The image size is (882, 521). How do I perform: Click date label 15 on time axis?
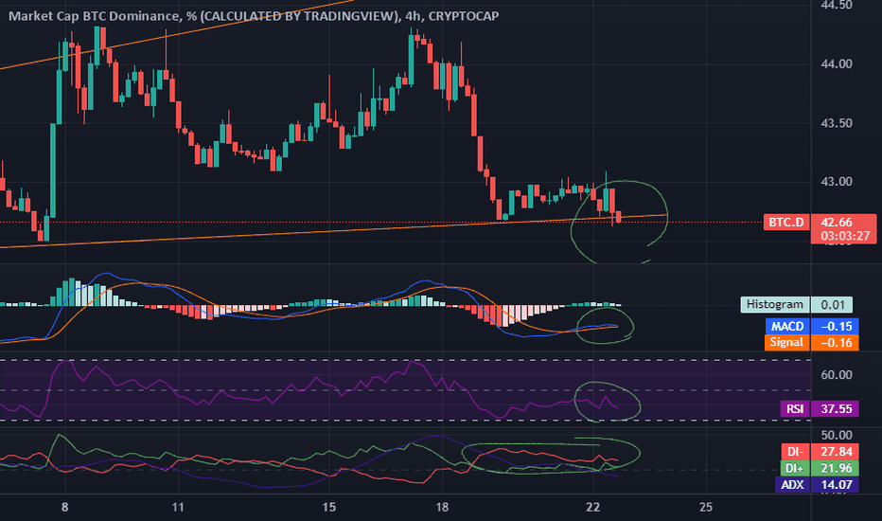329,507
